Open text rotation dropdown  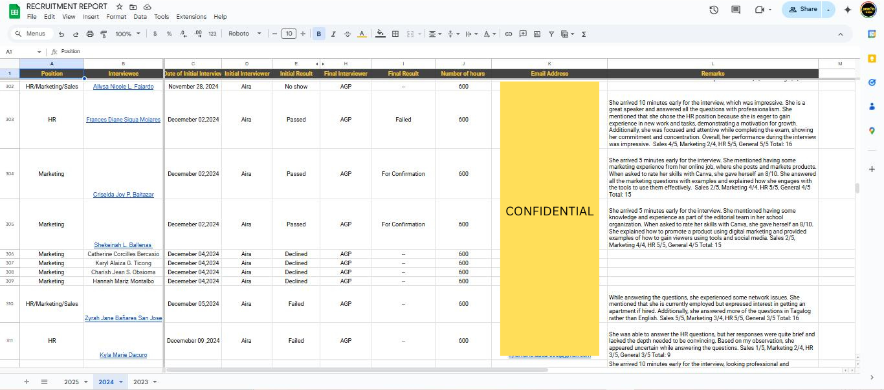pos(490,34)
